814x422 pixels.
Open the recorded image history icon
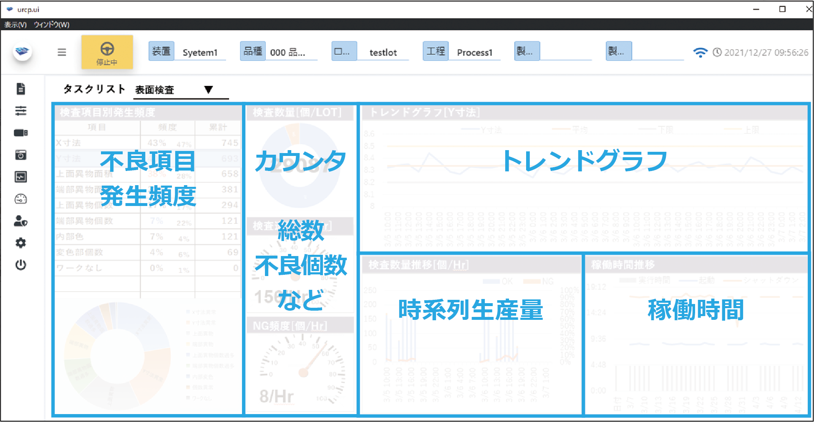pos(20,155)
